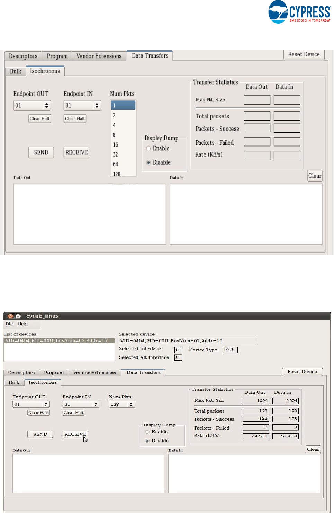Click Device Type FX3 field

click(230, 350)
